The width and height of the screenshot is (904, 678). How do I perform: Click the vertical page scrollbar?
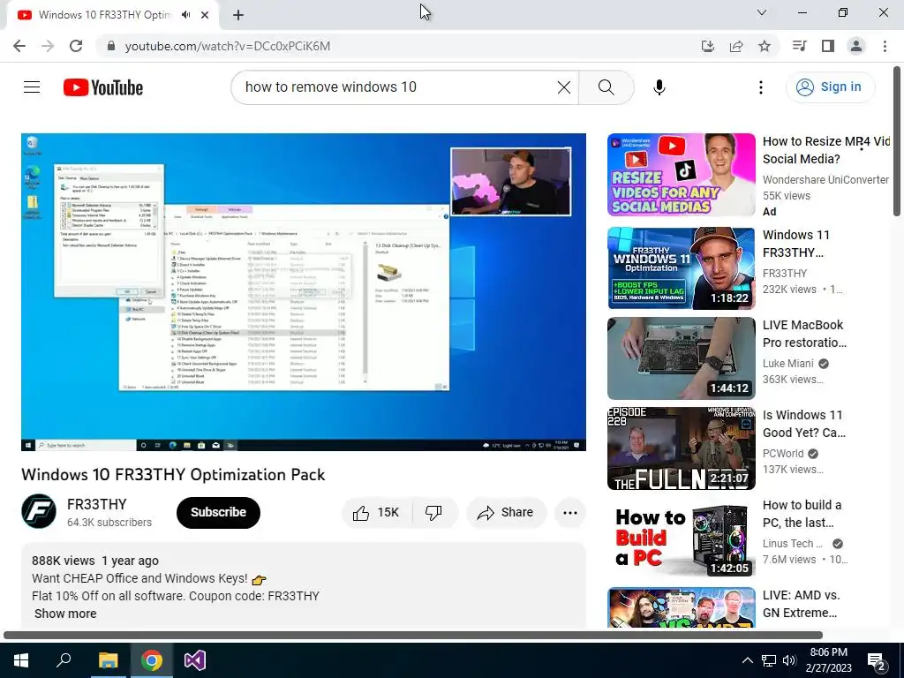point(897,142)
